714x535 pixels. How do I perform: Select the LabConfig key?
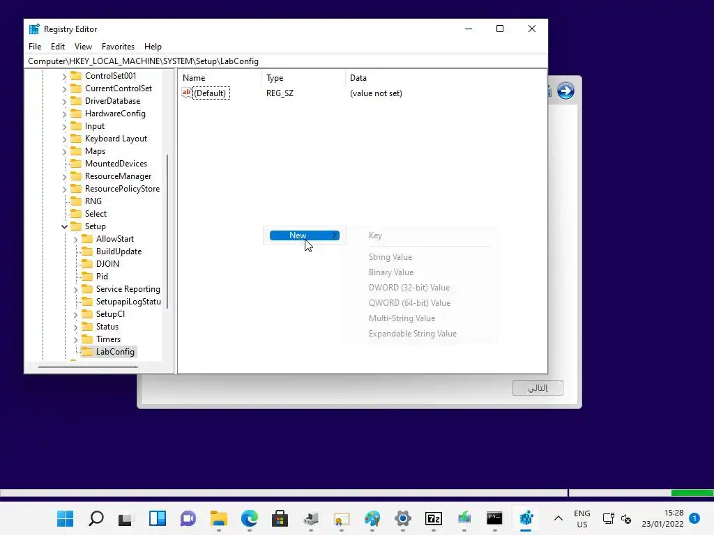click(115, 352)
